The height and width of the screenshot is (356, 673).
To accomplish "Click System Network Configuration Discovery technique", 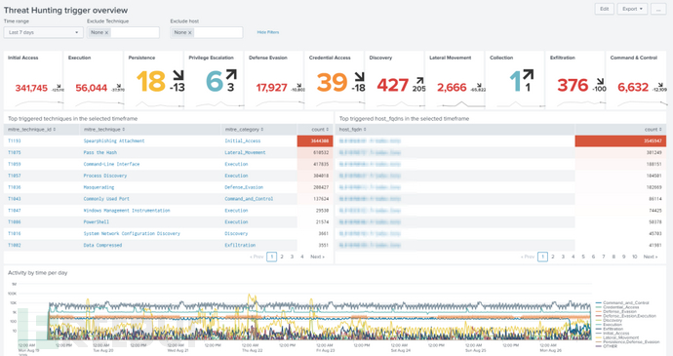I will pos(132,234).
